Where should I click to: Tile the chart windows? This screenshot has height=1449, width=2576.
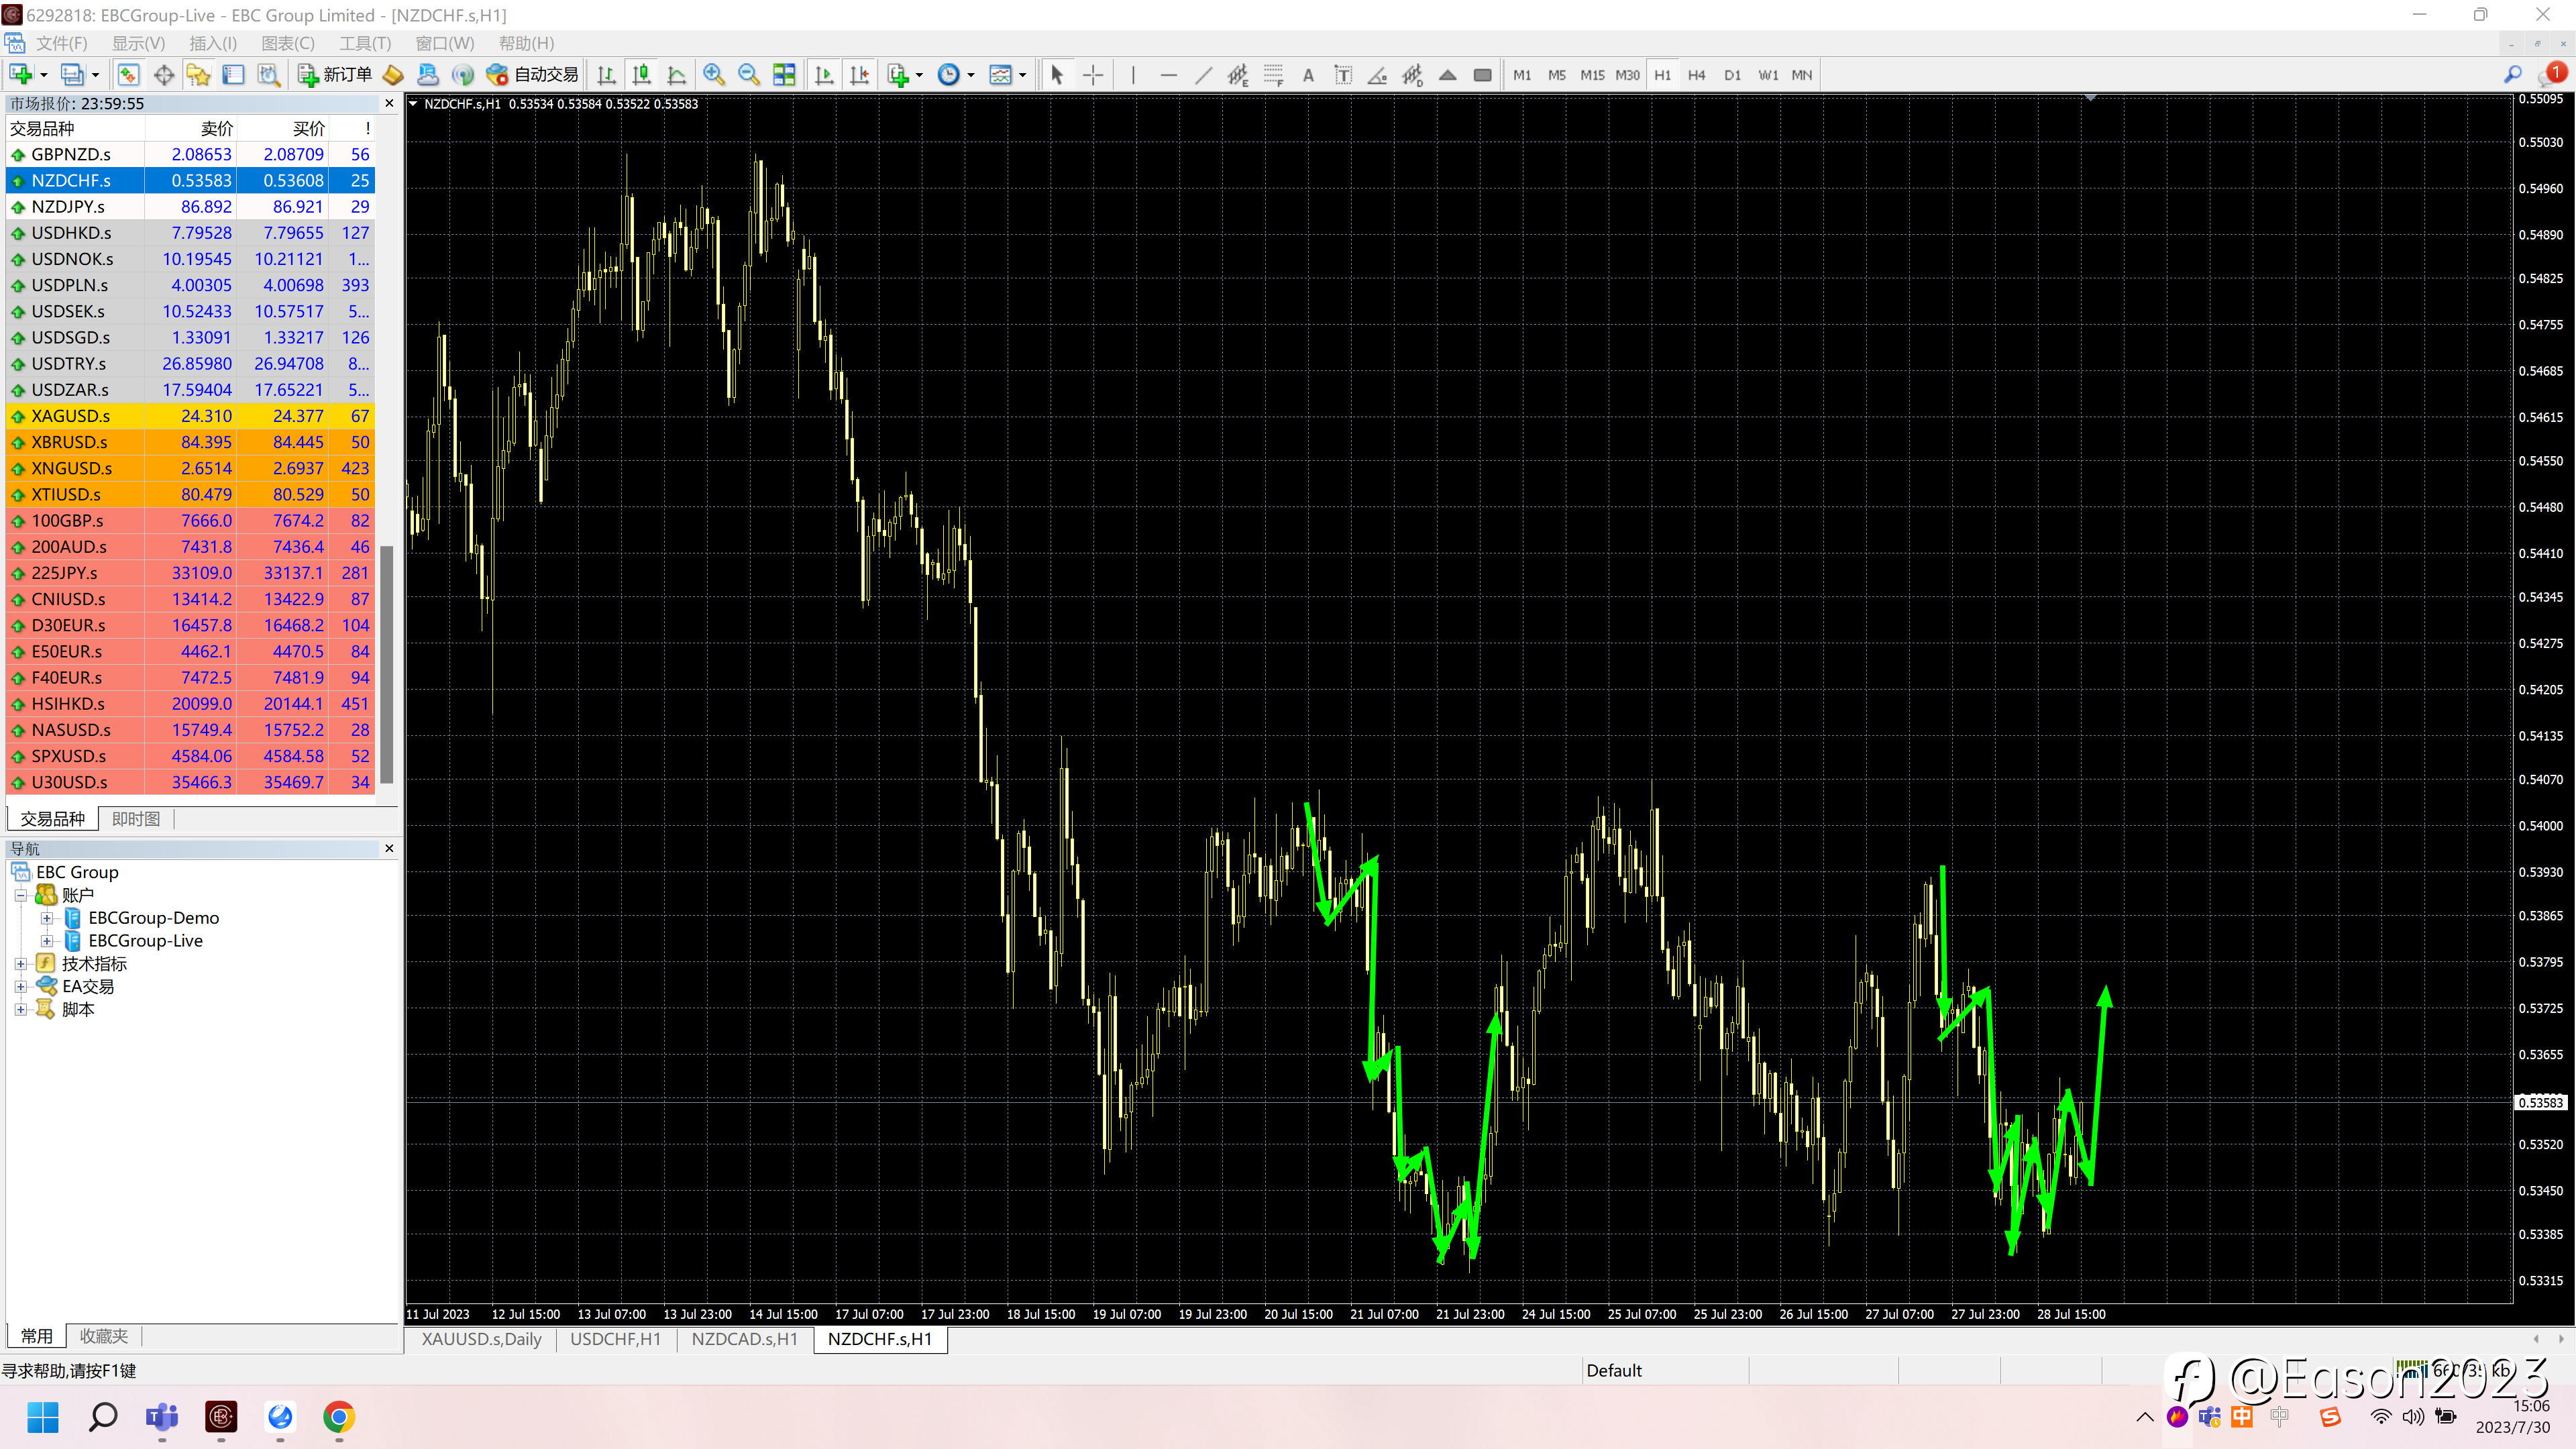pos(785,75)
